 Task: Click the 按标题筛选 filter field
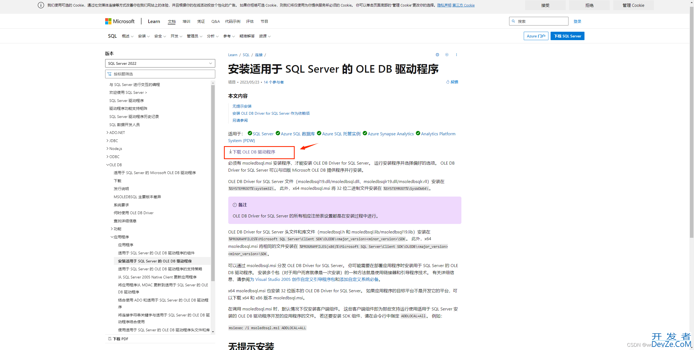click(160, 74)
